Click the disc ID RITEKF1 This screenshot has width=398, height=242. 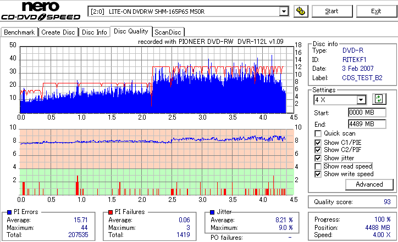coord(355,60)
